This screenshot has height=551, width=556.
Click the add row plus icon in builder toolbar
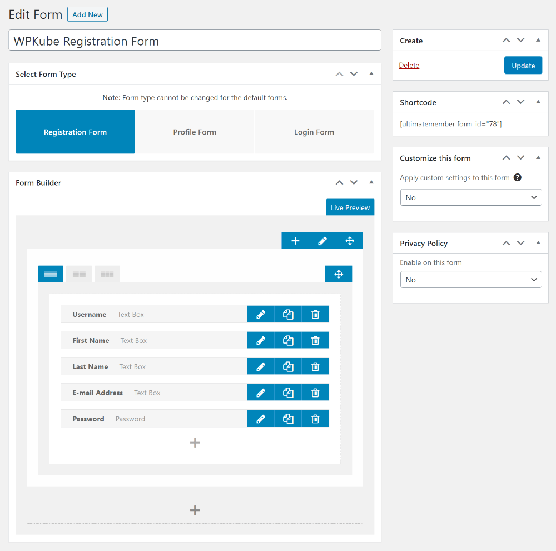(x=295, y=241)
